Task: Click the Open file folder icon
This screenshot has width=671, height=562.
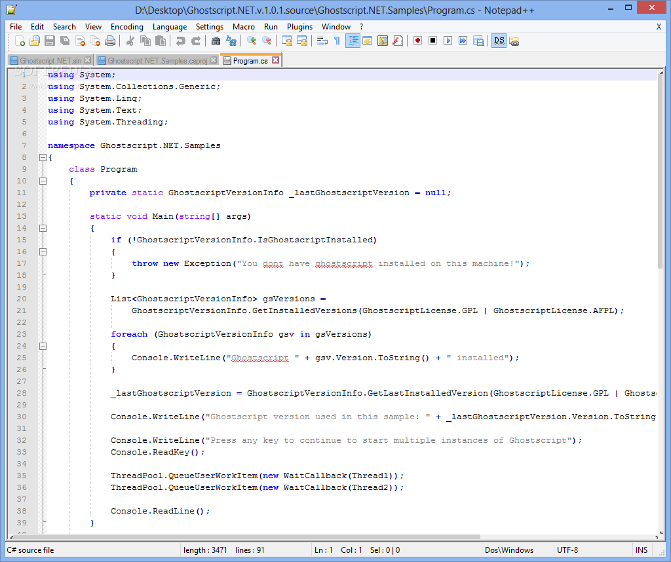Action: (x=35, y=41)
